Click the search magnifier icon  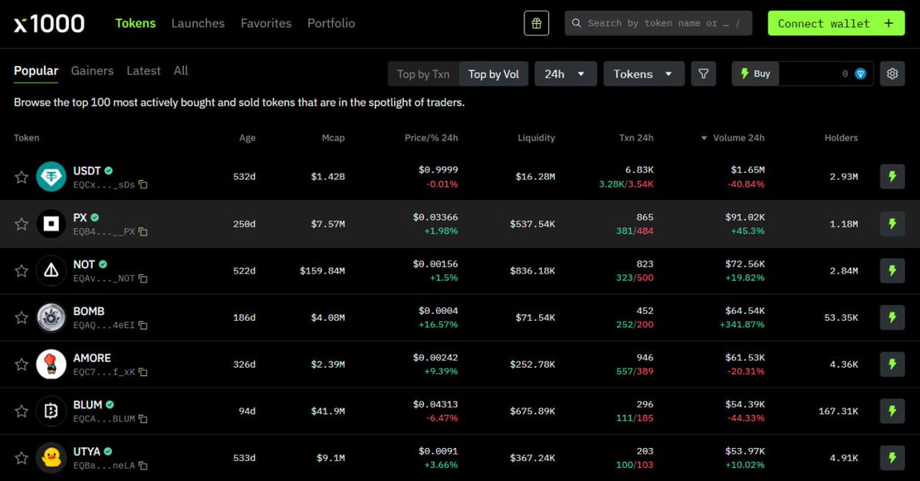pos(576,23)
